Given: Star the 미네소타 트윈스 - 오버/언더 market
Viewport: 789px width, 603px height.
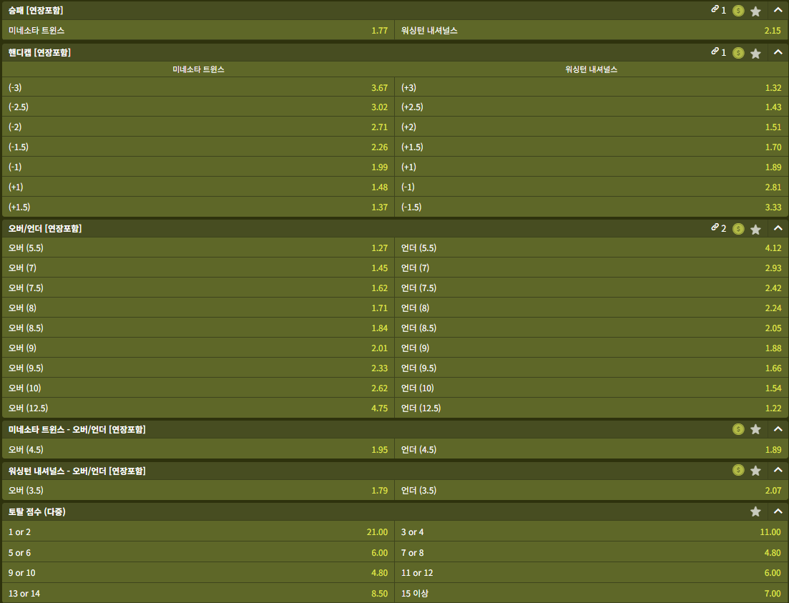Looking at the screenshot, I should (x=755, y=429).
